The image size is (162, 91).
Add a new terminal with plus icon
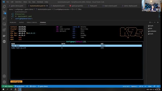150,22
